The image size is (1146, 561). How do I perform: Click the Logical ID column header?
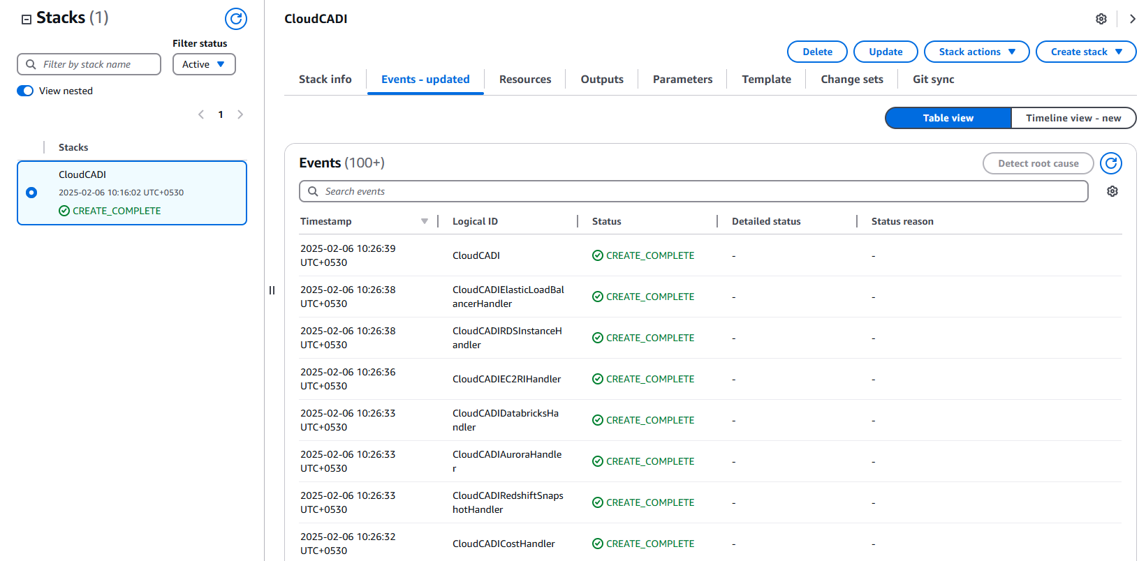point(475,221)
